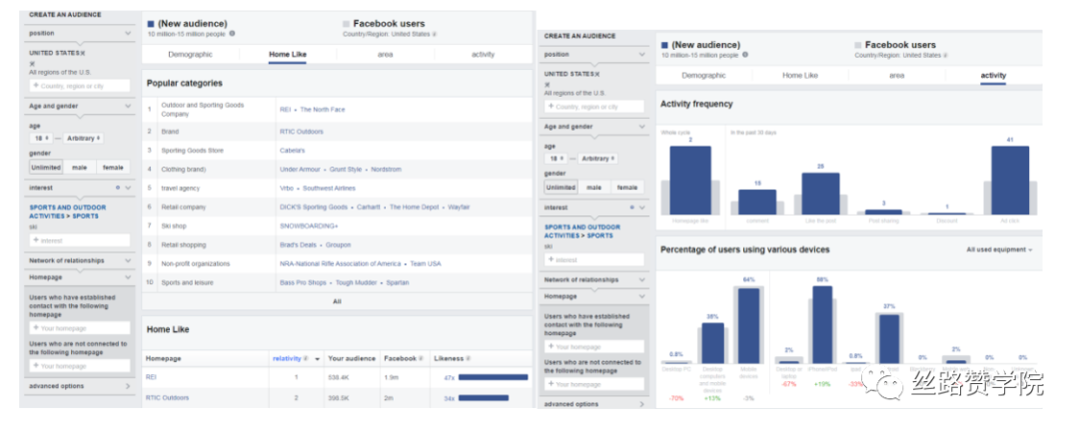The width and height of the screenshot is (1079, 431).
Task: Click the info icon next to Likeness header
Action: (468, 359)
